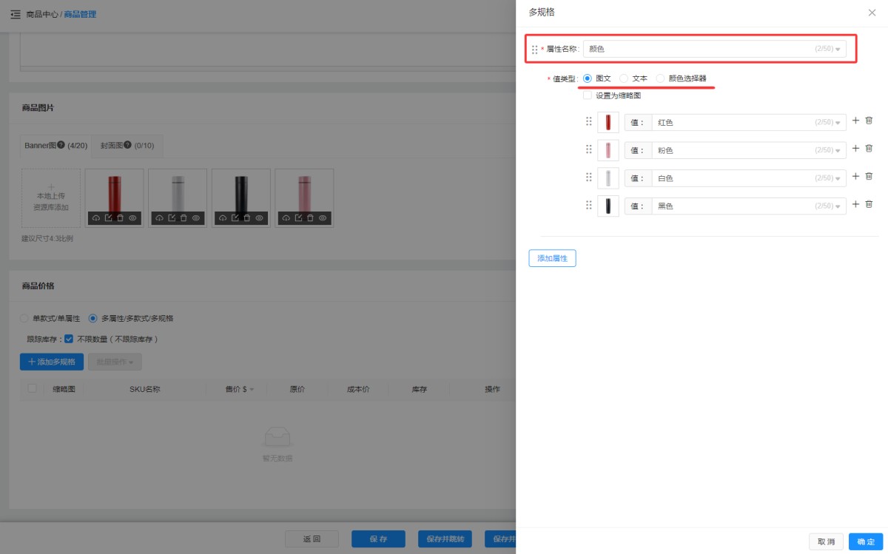888x554 pixels.
Task: Confirm with the 确定 button
Action: click(866, 542)
